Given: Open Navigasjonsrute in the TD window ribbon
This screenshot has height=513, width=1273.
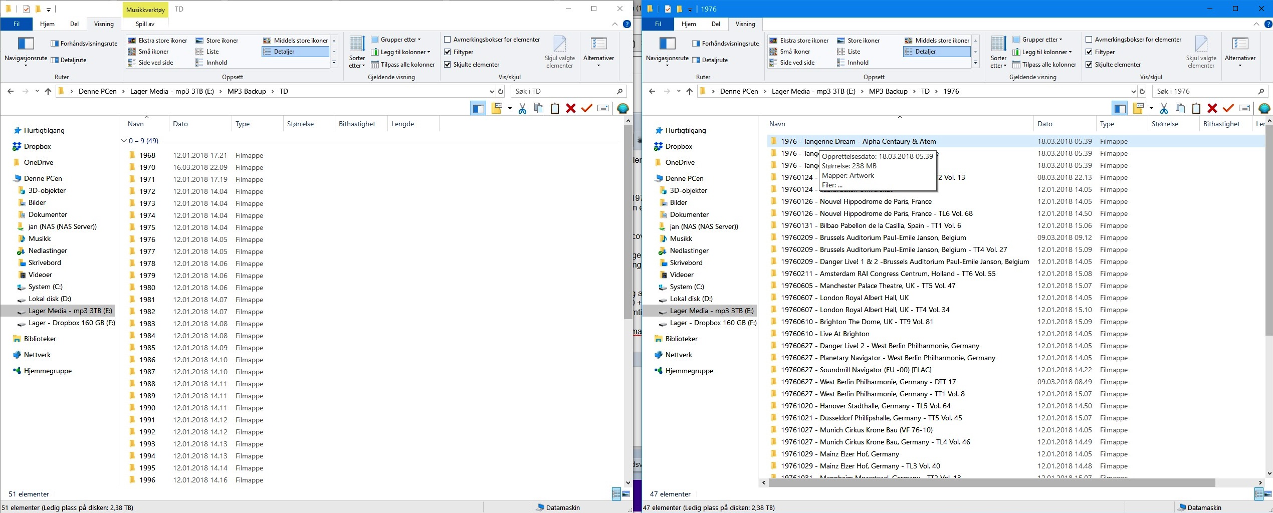Looking at the screenshot, I should coord(26,52).
